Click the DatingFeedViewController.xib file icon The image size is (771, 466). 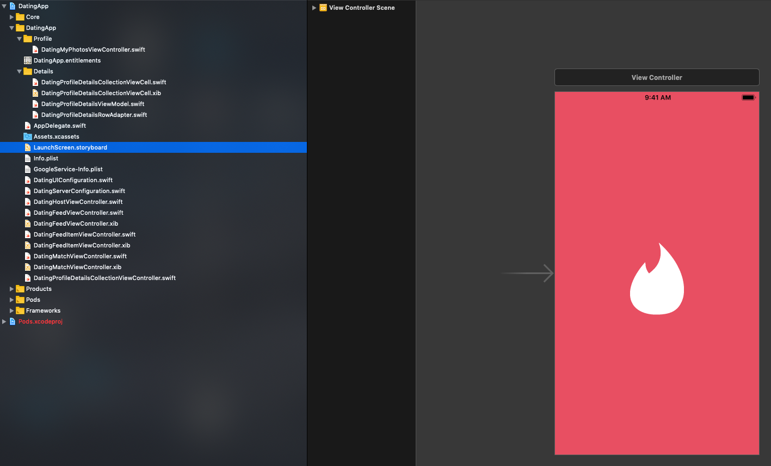pos(28,223)
